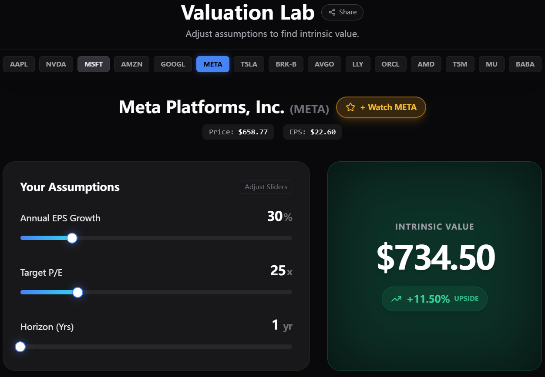Viewport: 545px width, 377px height.
Task: Select the BABA ticker tab
Action: click(525, 64)
